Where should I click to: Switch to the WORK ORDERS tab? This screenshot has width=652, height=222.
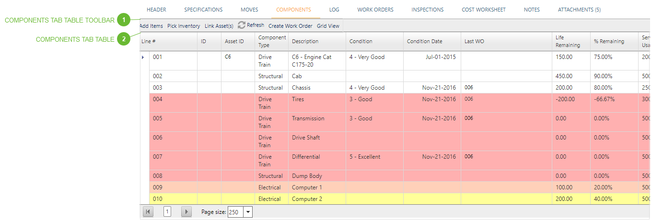click(x=375, y=10)
